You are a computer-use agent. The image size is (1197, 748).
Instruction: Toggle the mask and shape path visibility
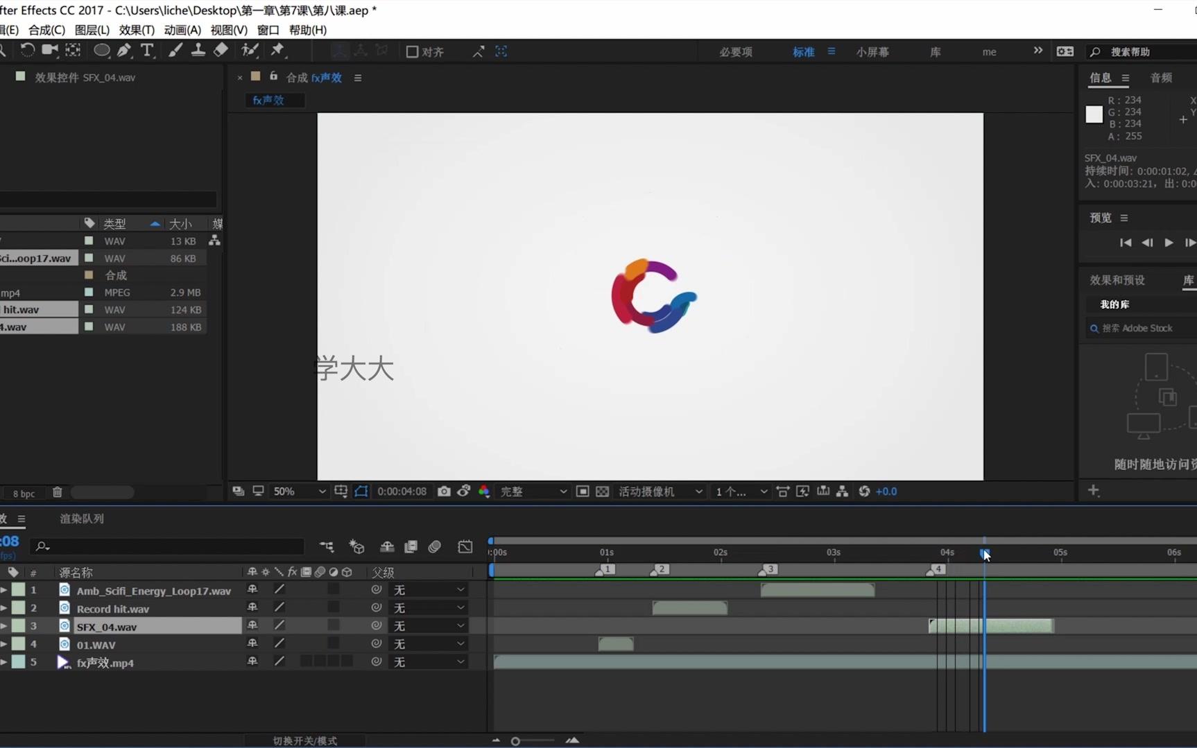point(361,492)
